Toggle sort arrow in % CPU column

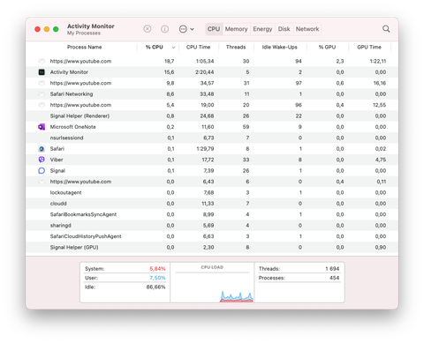[x=173, y=48]
